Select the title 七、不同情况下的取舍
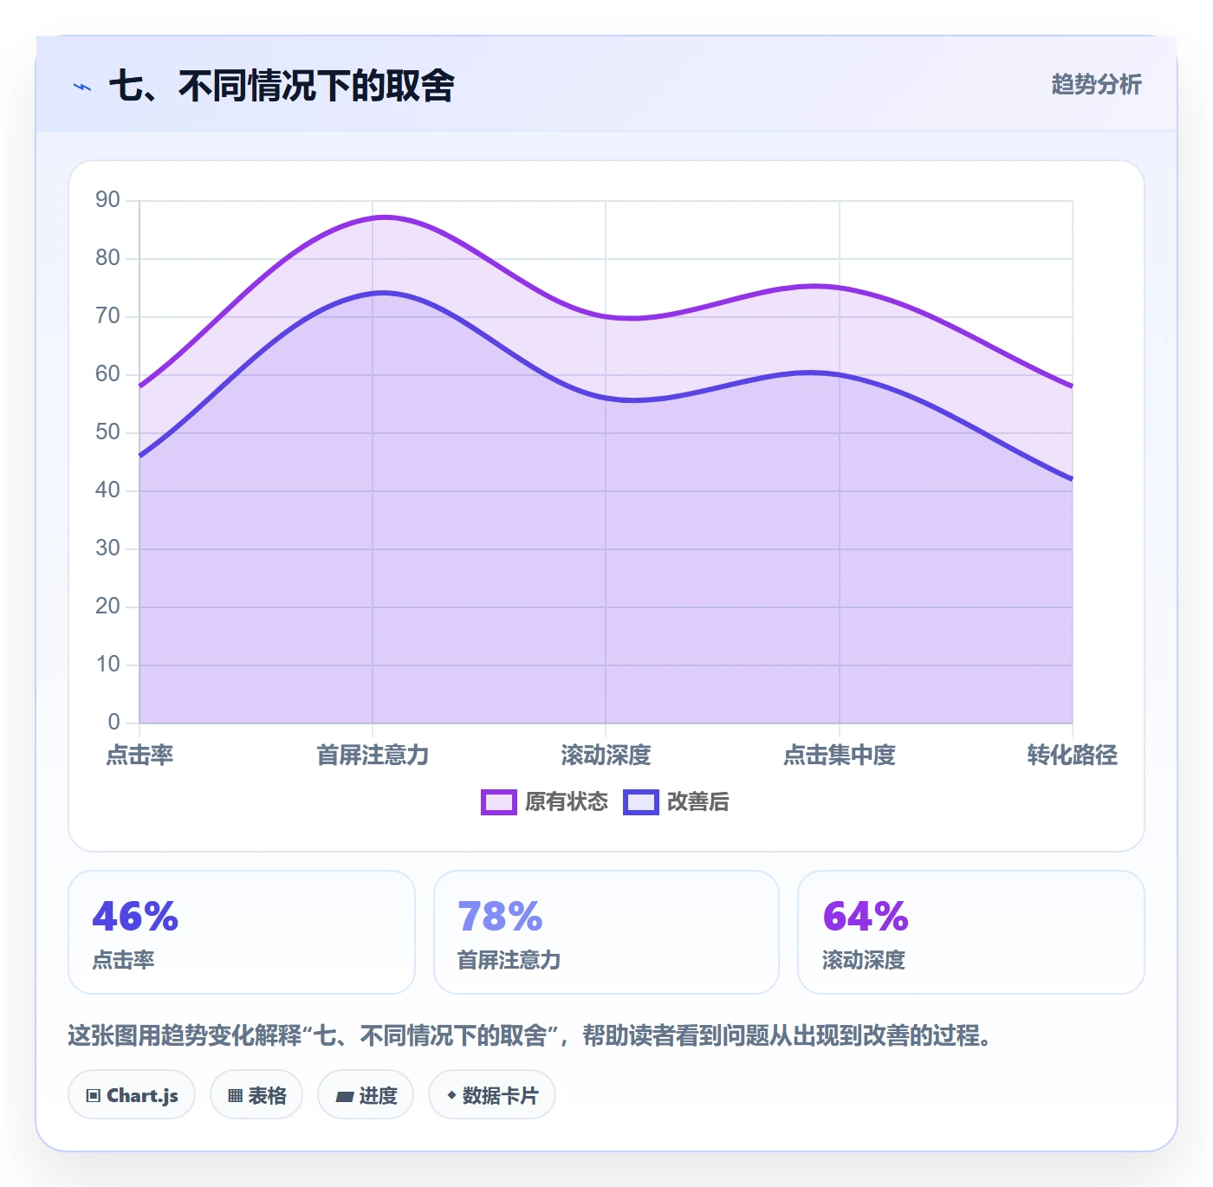Image resolution: width=1213 pixels, height=1187 pixels. click(x=282, y=86)
